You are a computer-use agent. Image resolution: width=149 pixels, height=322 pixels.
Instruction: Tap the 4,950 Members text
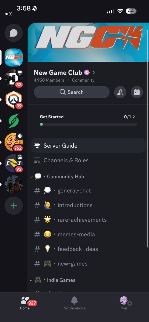coord(49,80)
